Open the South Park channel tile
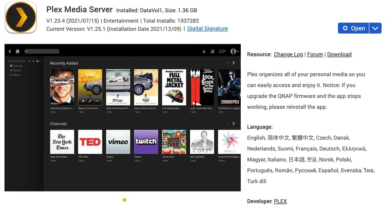The height and width of the screenshot is (214, 392). 174,142
